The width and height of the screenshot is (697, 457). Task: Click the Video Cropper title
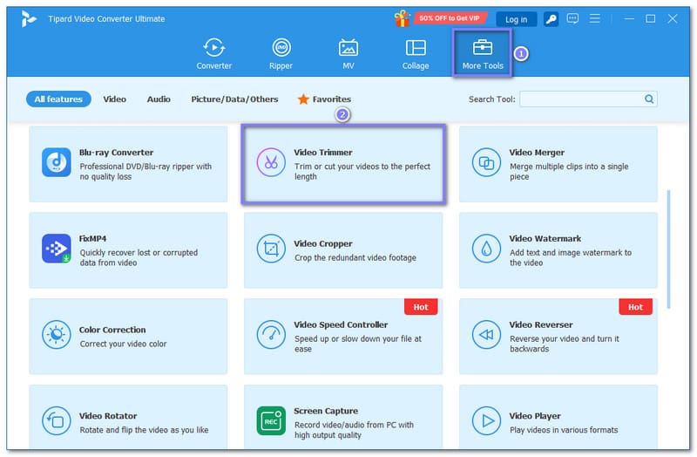pyautogui.click(x=323, y=244)
